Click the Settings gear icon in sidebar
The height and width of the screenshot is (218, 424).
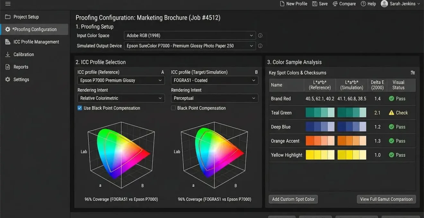pyautogui.click(x=8, y=79)
